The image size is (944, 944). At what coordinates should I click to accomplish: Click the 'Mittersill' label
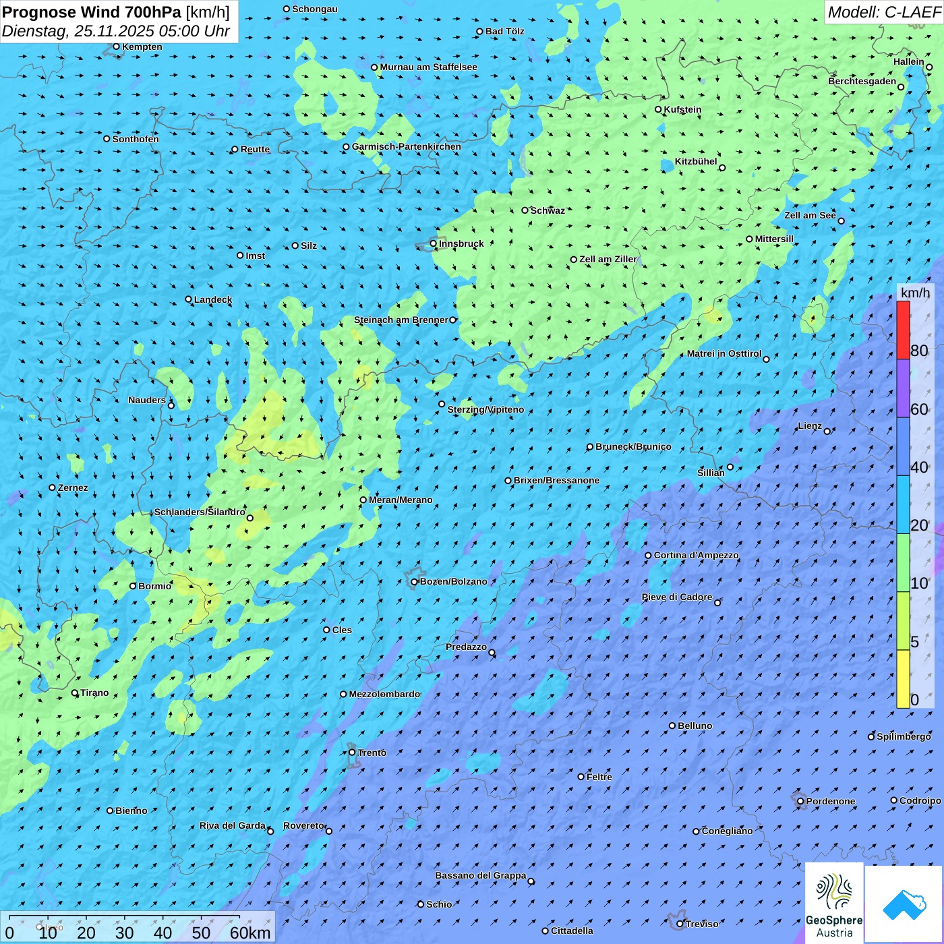click(x=774, y=239)
